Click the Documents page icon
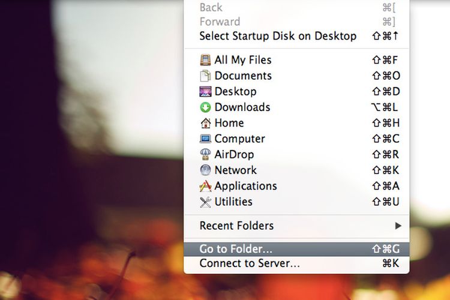 205,76
